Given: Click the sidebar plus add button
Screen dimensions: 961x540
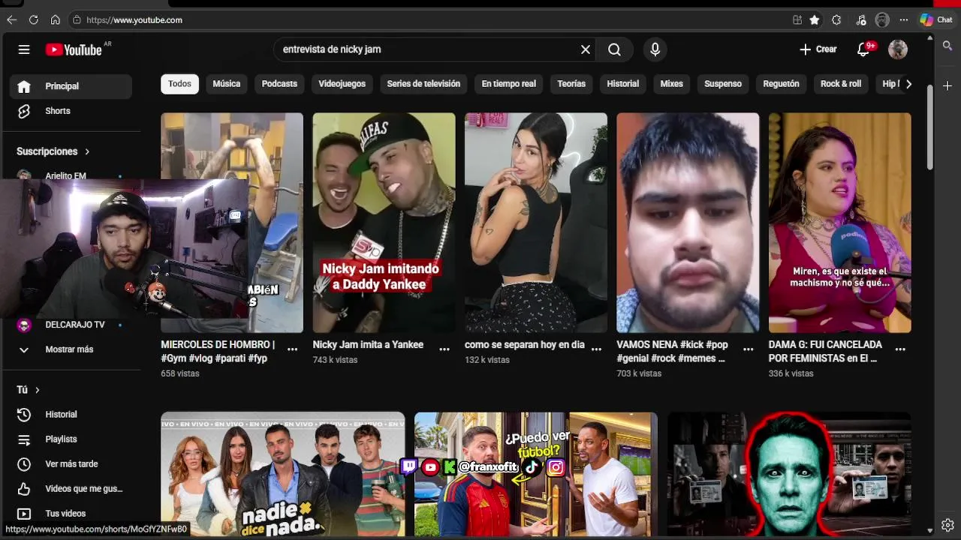Looking at the screenshot, I should [x=947, y=85].
